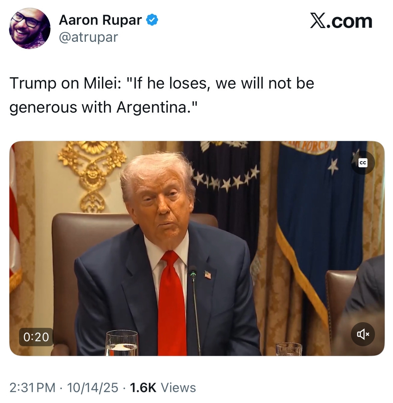Open the X.com logo link
Image resolution: width=393 pixels, height=403 pixels.
[341, 21]
